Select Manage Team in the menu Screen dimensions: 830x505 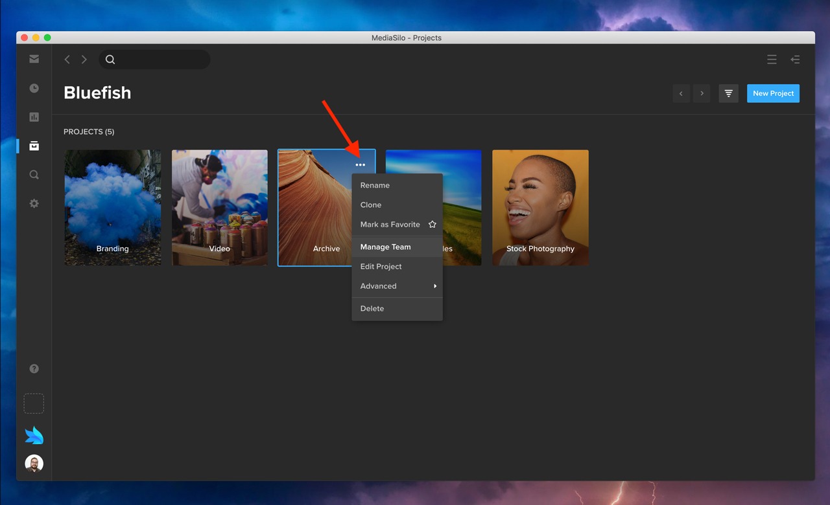pos(397,247)
